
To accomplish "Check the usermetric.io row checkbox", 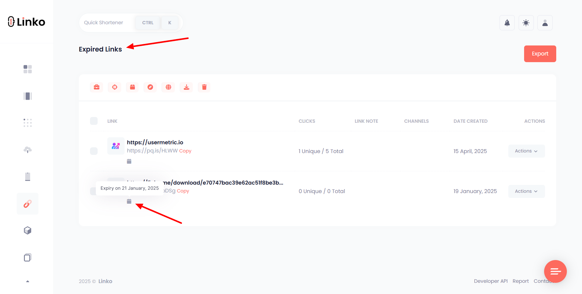I will point(94,151).
